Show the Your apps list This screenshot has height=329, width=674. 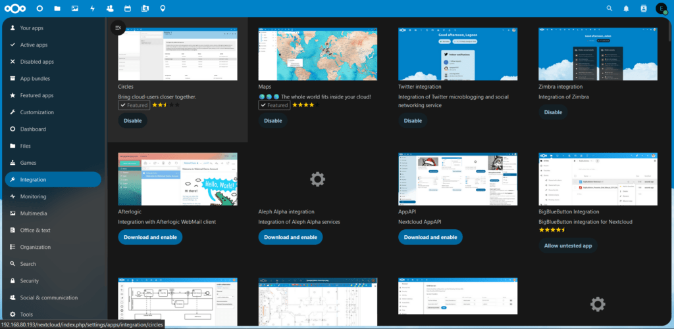pos(32,28)
